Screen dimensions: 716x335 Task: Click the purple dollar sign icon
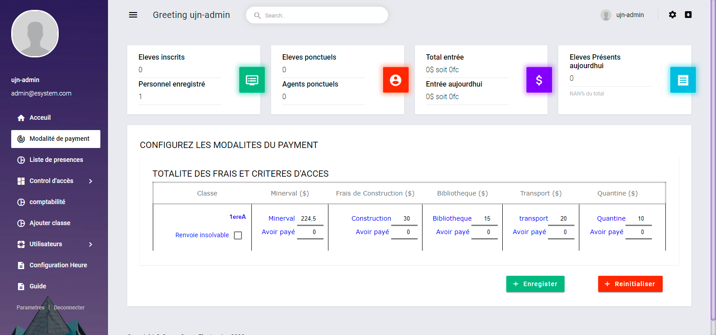tap(539, 80)
